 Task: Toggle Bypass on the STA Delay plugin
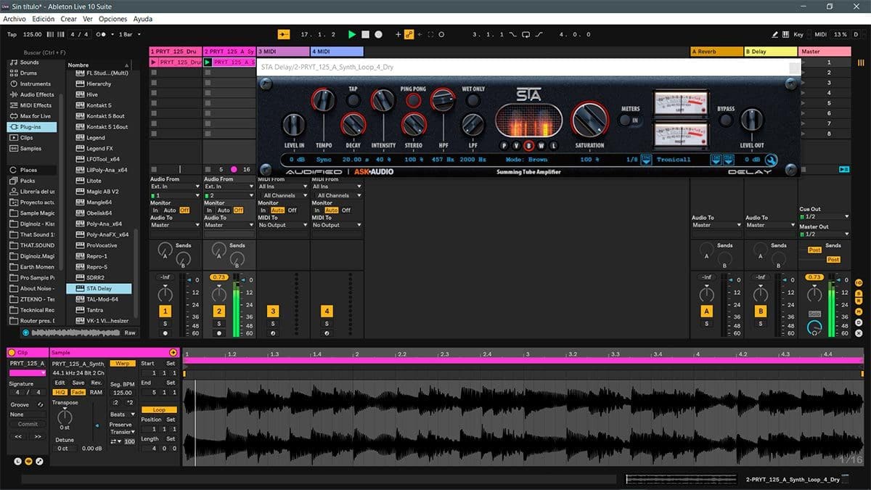coord(725,122)
